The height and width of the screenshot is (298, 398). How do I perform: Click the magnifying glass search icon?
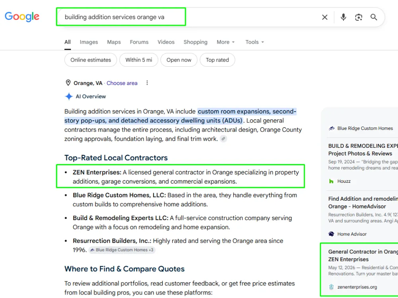[374, 17]
